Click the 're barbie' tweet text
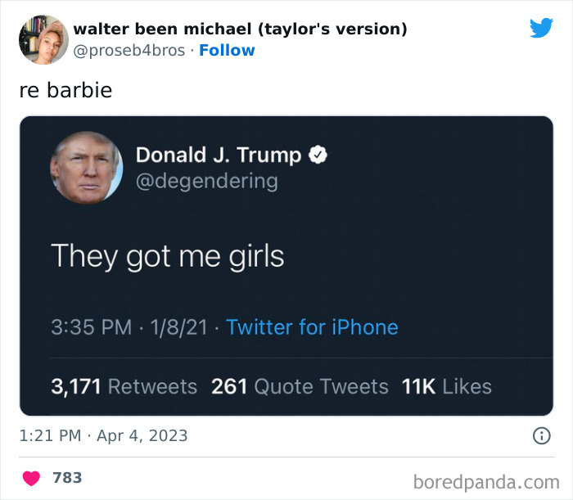The image size is (573, 500). [65, 90]
